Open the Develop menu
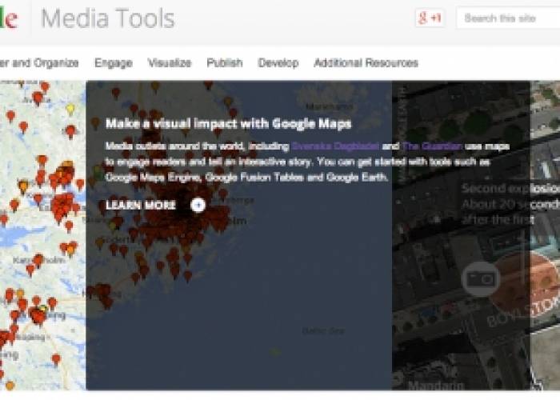Image resolution: width=560 pixels, height=400 pixels. point(278,63)
